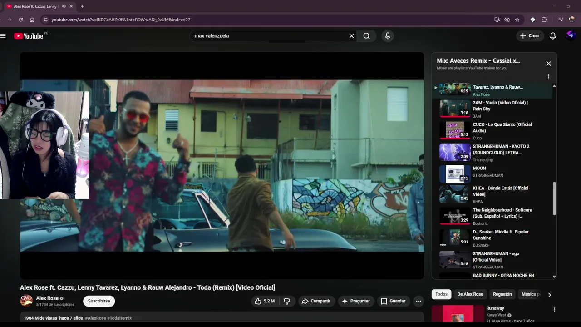Run search with the magnifier button

(367, 36)
